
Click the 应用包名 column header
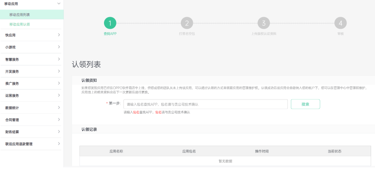coord(189,151)
